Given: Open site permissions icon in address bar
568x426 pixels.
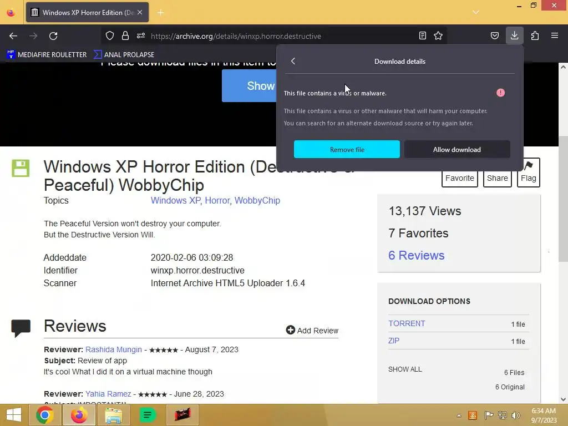Looking at the screenshot, I should (141, 35).
